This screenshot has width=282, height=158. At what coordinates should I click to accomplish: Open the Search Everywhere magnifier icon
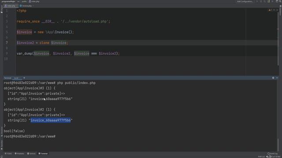pyautogui.click(x=280, y=1)
